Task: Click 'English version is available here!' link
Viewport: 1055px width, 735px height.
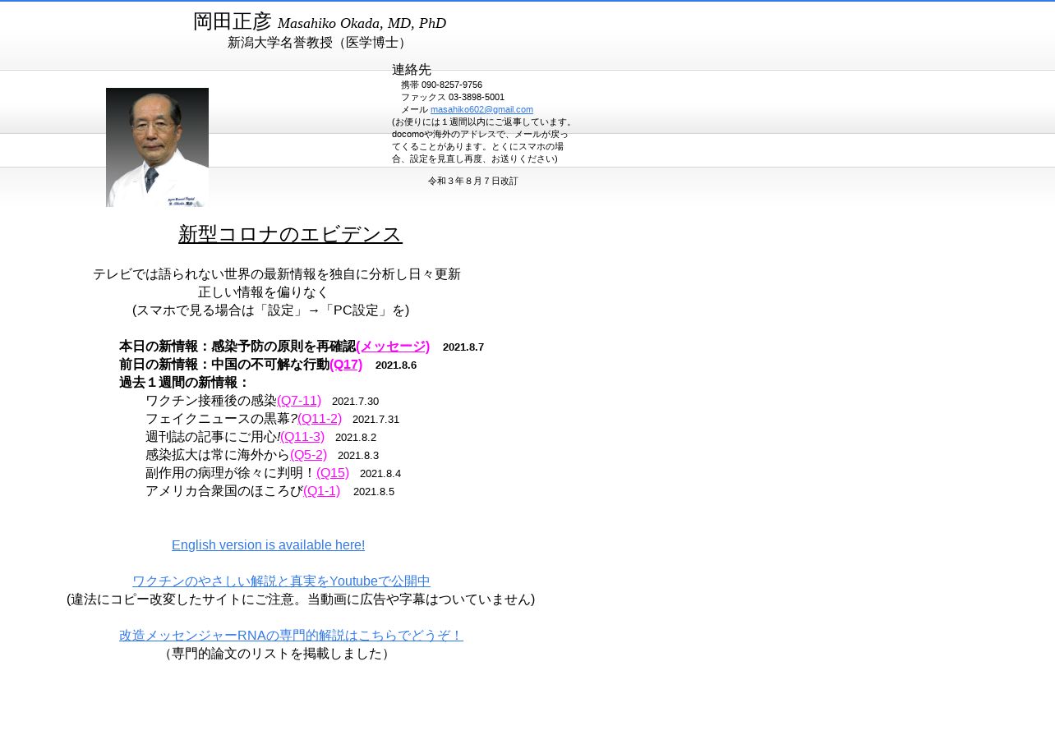Action: 268,545
